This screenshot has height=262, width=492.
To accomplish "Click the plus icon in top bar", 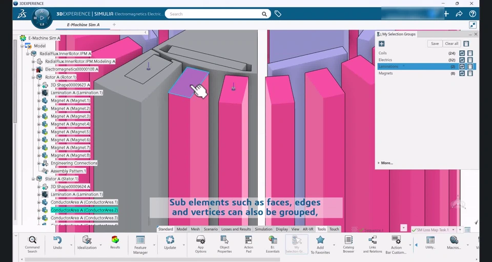I will [446, 14].
